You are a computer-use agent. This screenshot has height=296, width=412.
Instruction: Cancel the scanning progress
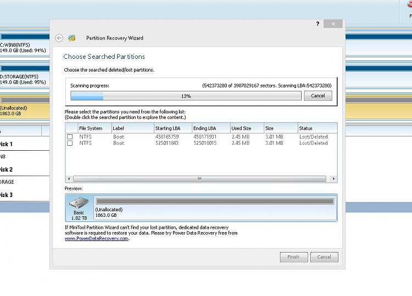[318, 96]
